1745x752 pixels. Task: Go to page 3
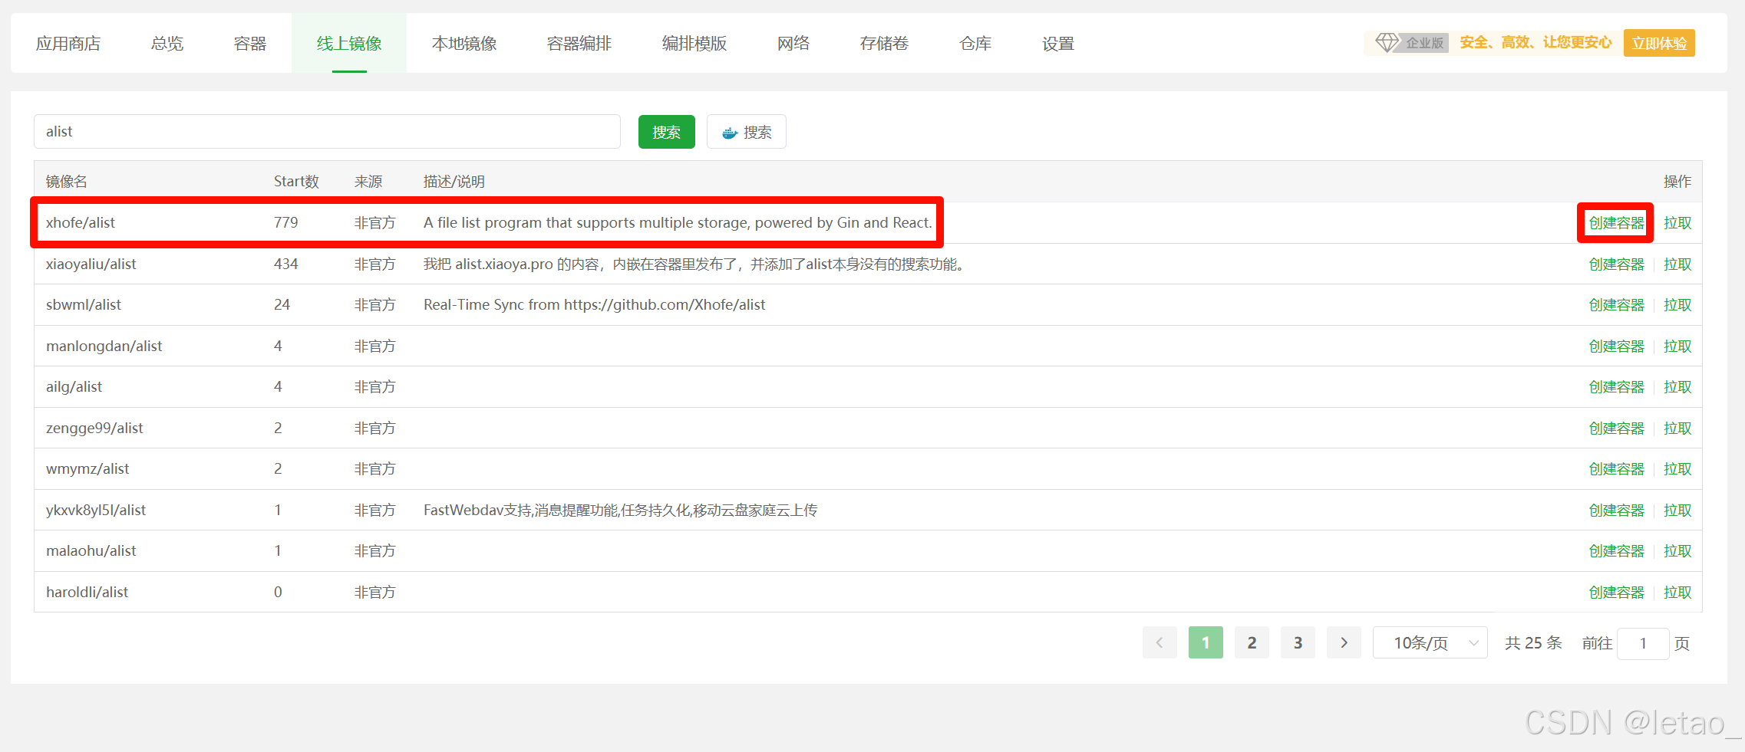1298,642
